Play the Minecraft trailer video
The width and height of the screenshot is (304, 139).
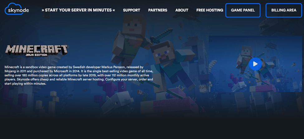pos(255,64)
